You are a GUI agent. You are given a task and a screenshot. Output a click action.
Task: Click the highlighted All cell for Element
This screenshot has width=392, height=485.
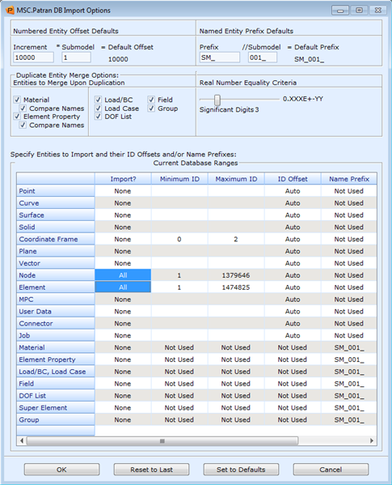tap(123, 287)
